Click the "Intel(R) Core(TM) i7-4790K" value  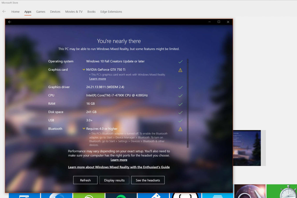(x=117, y=95)
